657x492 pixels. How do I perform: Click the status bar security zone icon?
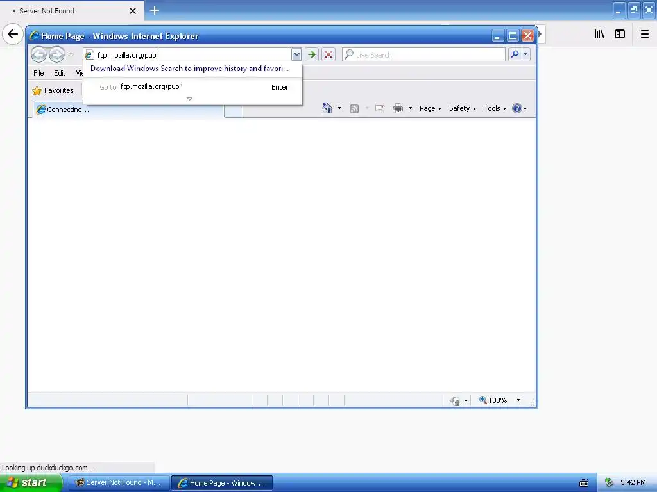click(455, 401)
